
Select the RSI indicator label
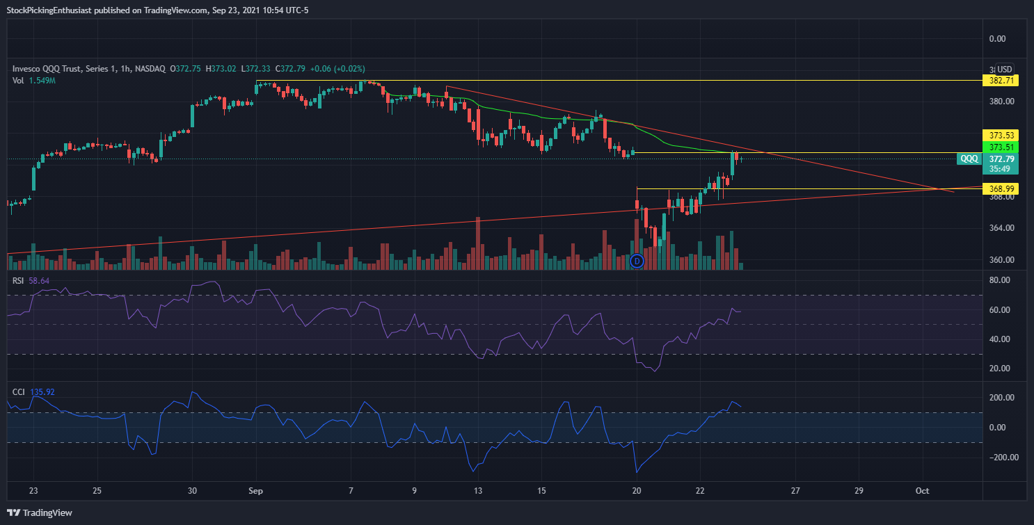point(19,280)
